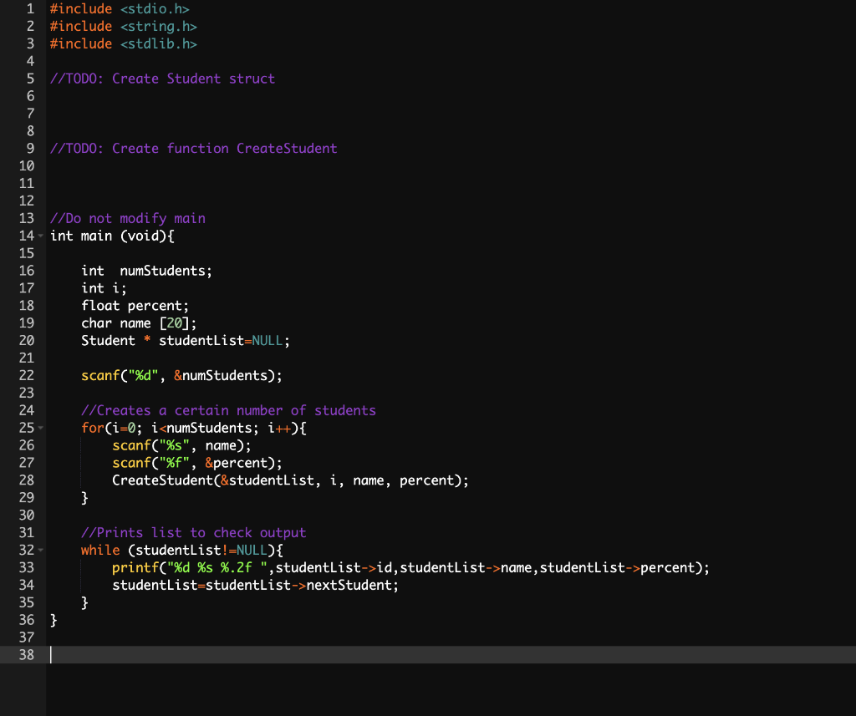The image size is (856, 716).
Task: Place cursor on highlighted empty line 38
Action: coord(451,655)
